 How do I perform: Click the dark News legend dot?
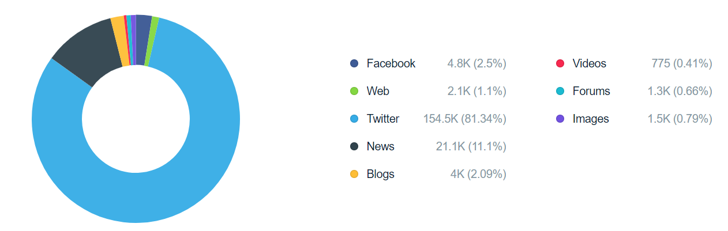click(x=354, y=146)
